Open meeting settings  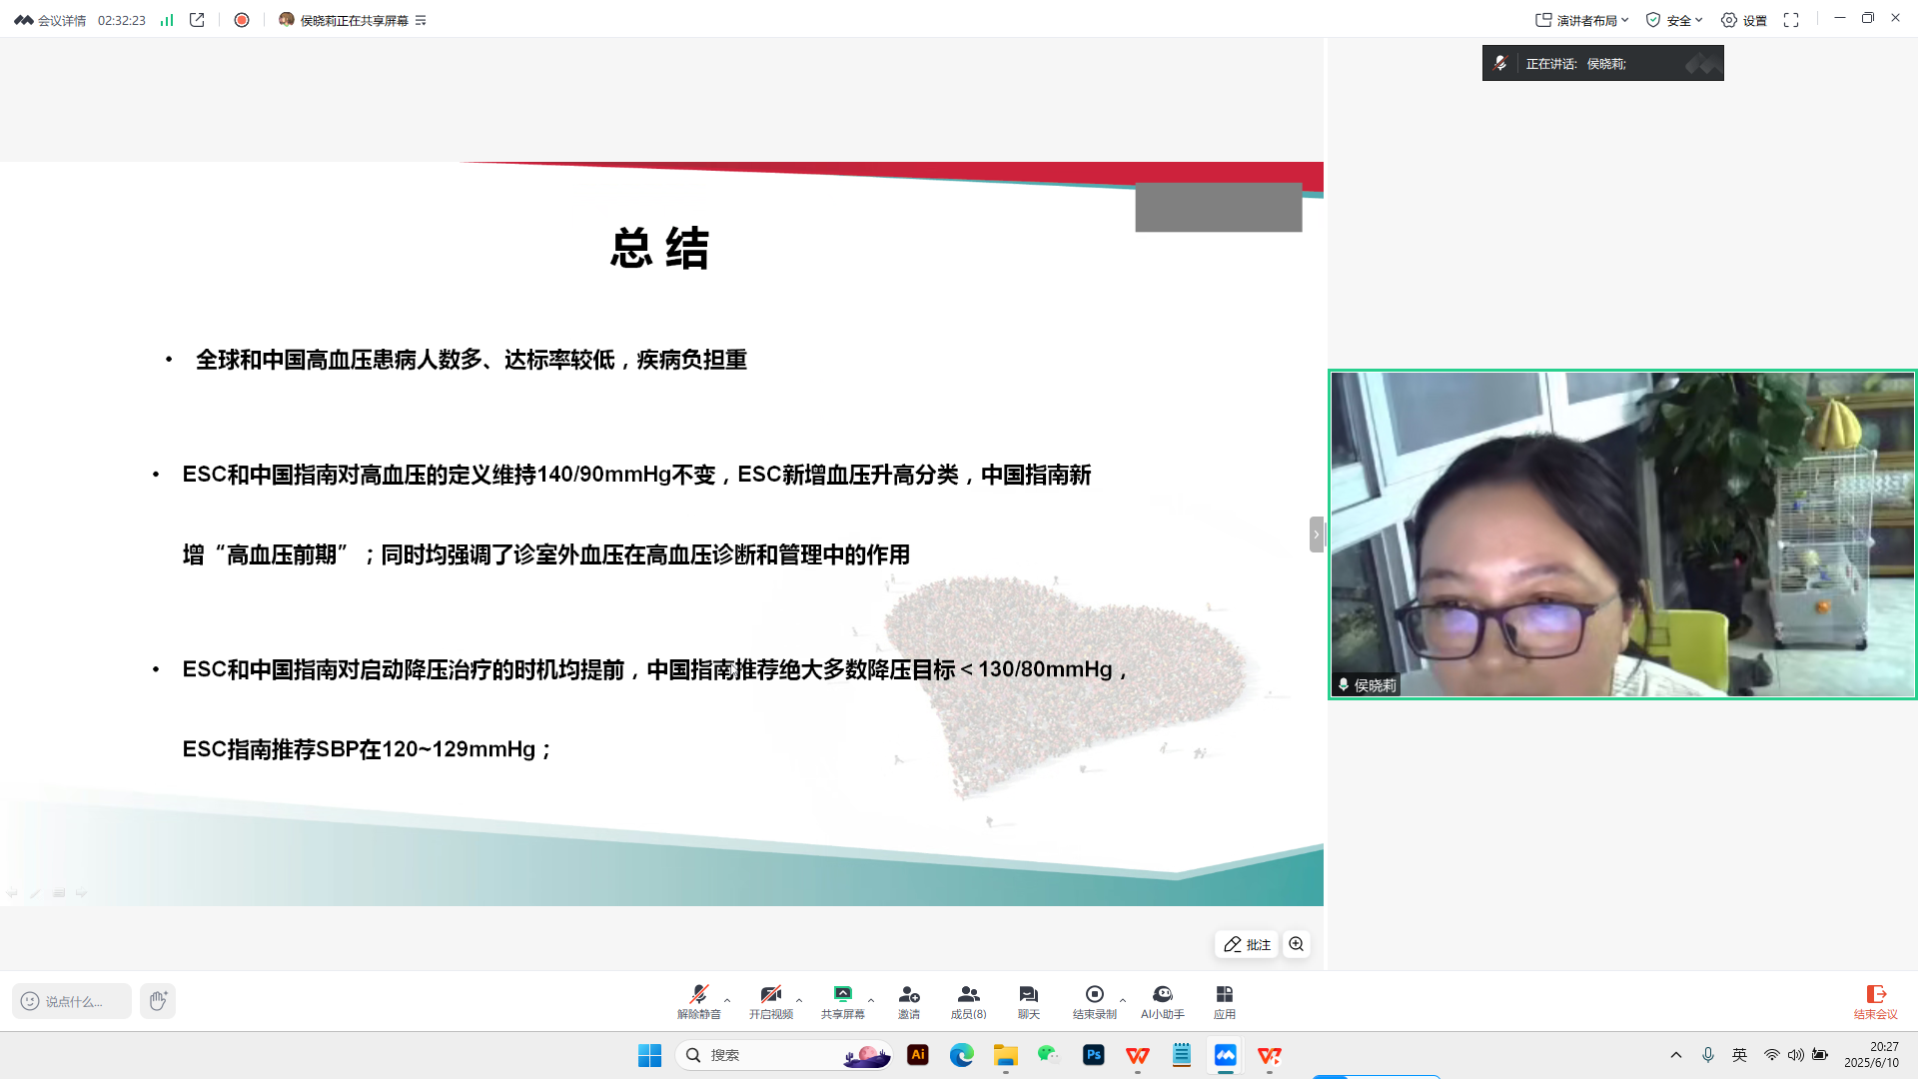[x=1744, y=19]
